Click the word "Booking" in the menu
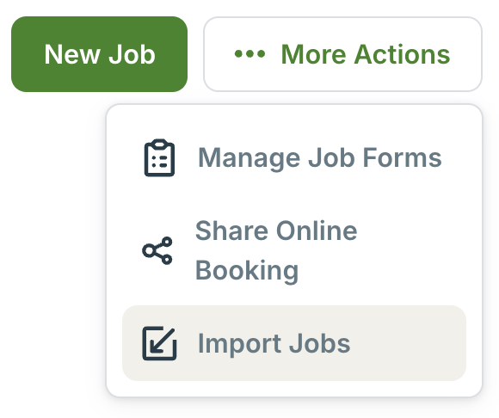This screenshot has width=499, height=418. (247, 270)
